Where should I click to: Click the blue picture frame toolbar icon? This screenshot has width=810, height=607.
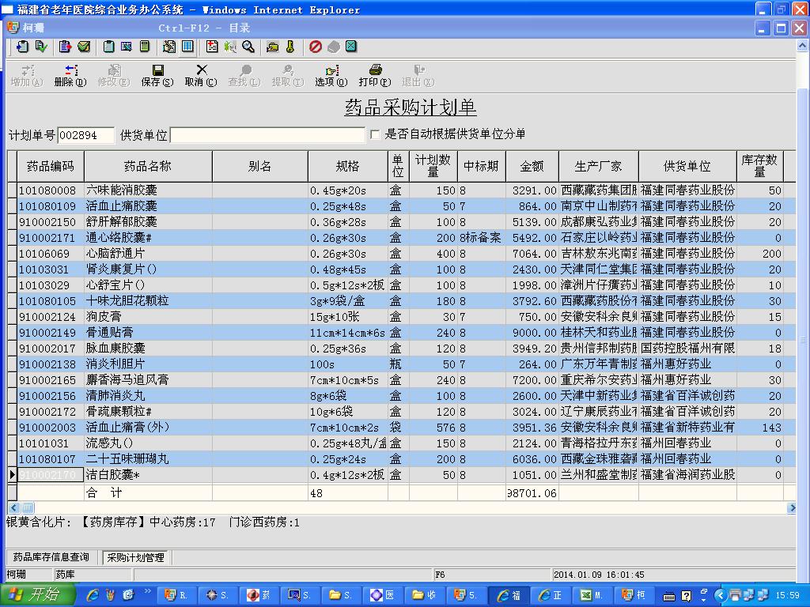[x=126, y=47]
